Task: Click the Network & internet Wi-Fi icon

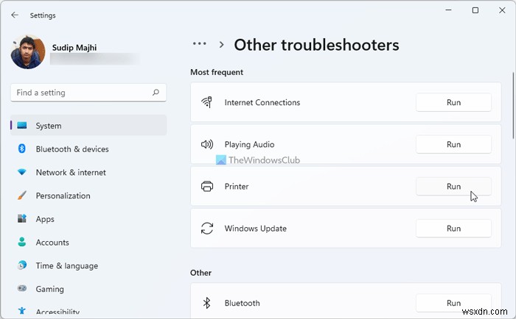Action: [21, 173]
